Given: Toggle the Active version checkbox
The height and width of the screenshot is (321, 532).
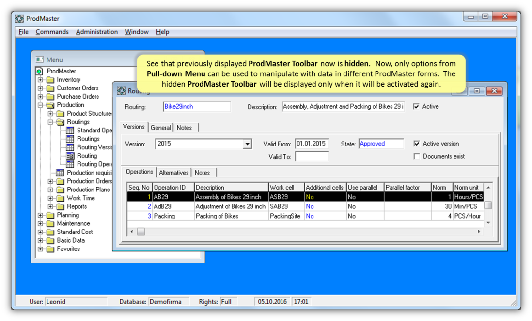Looking at the screenshot, I should [417, 144].
